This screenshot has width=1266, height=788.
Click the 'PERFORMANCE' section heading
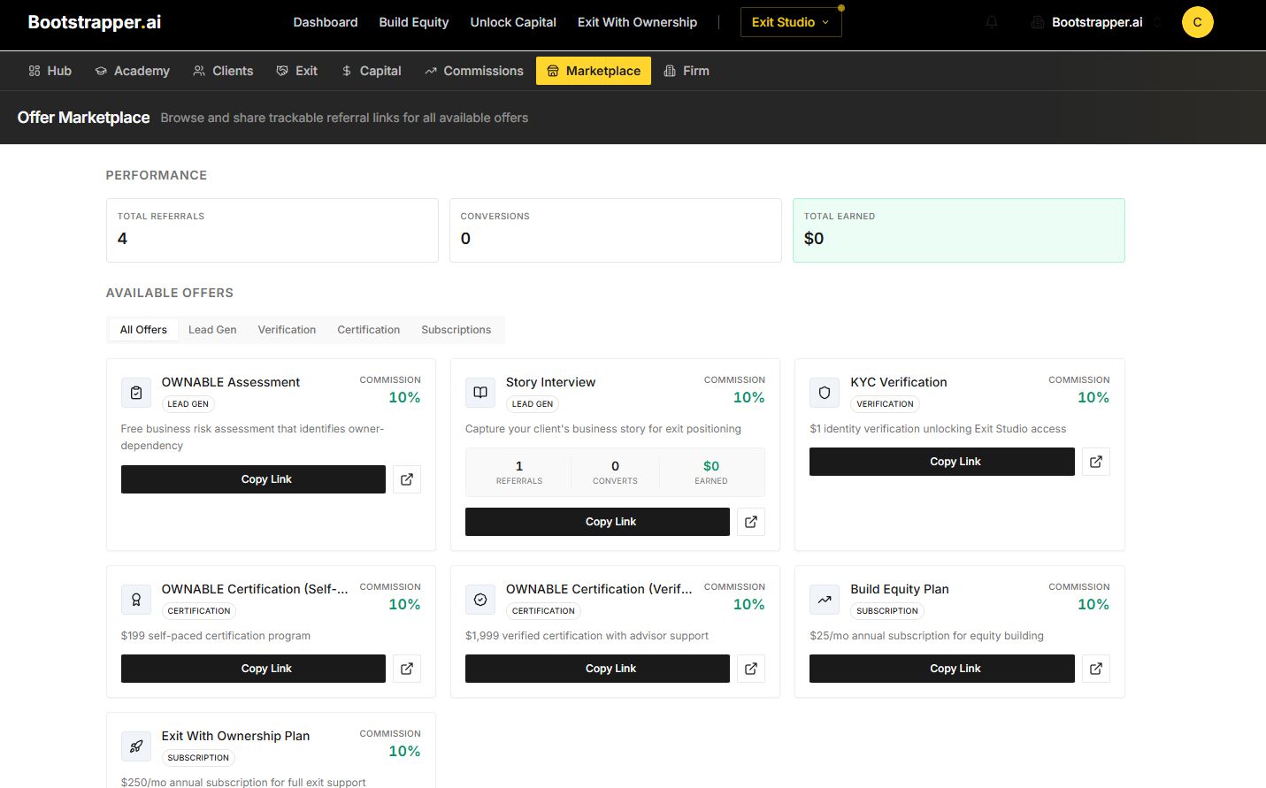[x=157, y=175]
